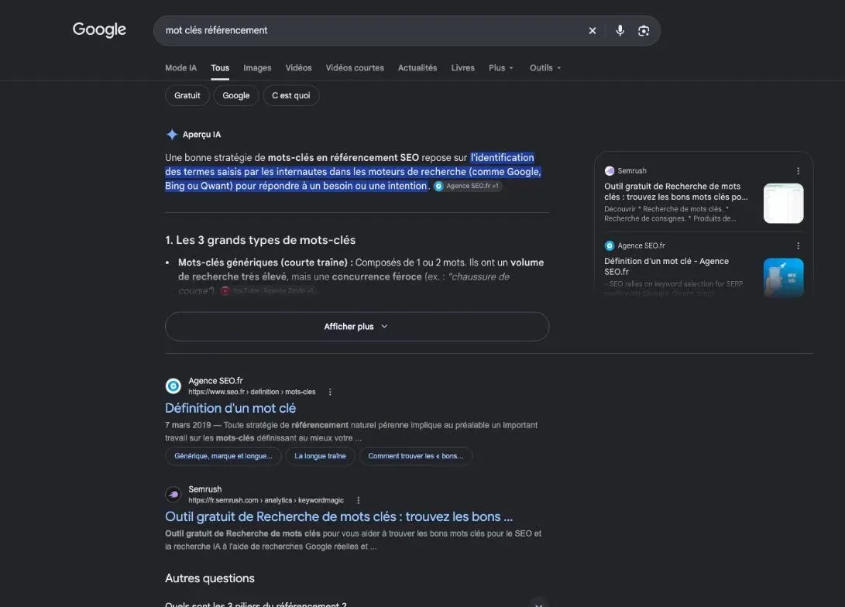
Task: Click the Semrush favicon in search result
Action: tap(173, 495)
